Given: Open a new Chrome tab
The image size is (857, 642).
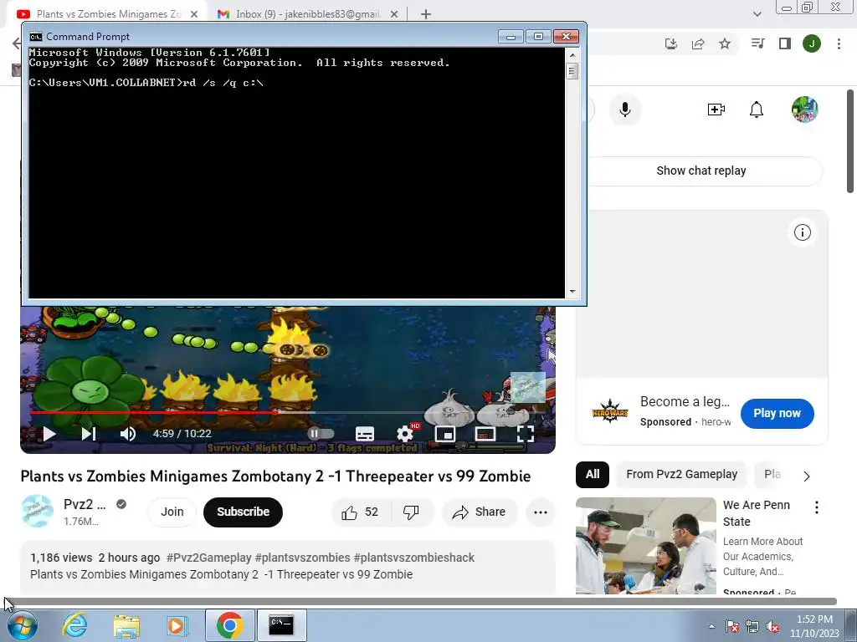Looking at the screenshot, I should coord(426,14).
